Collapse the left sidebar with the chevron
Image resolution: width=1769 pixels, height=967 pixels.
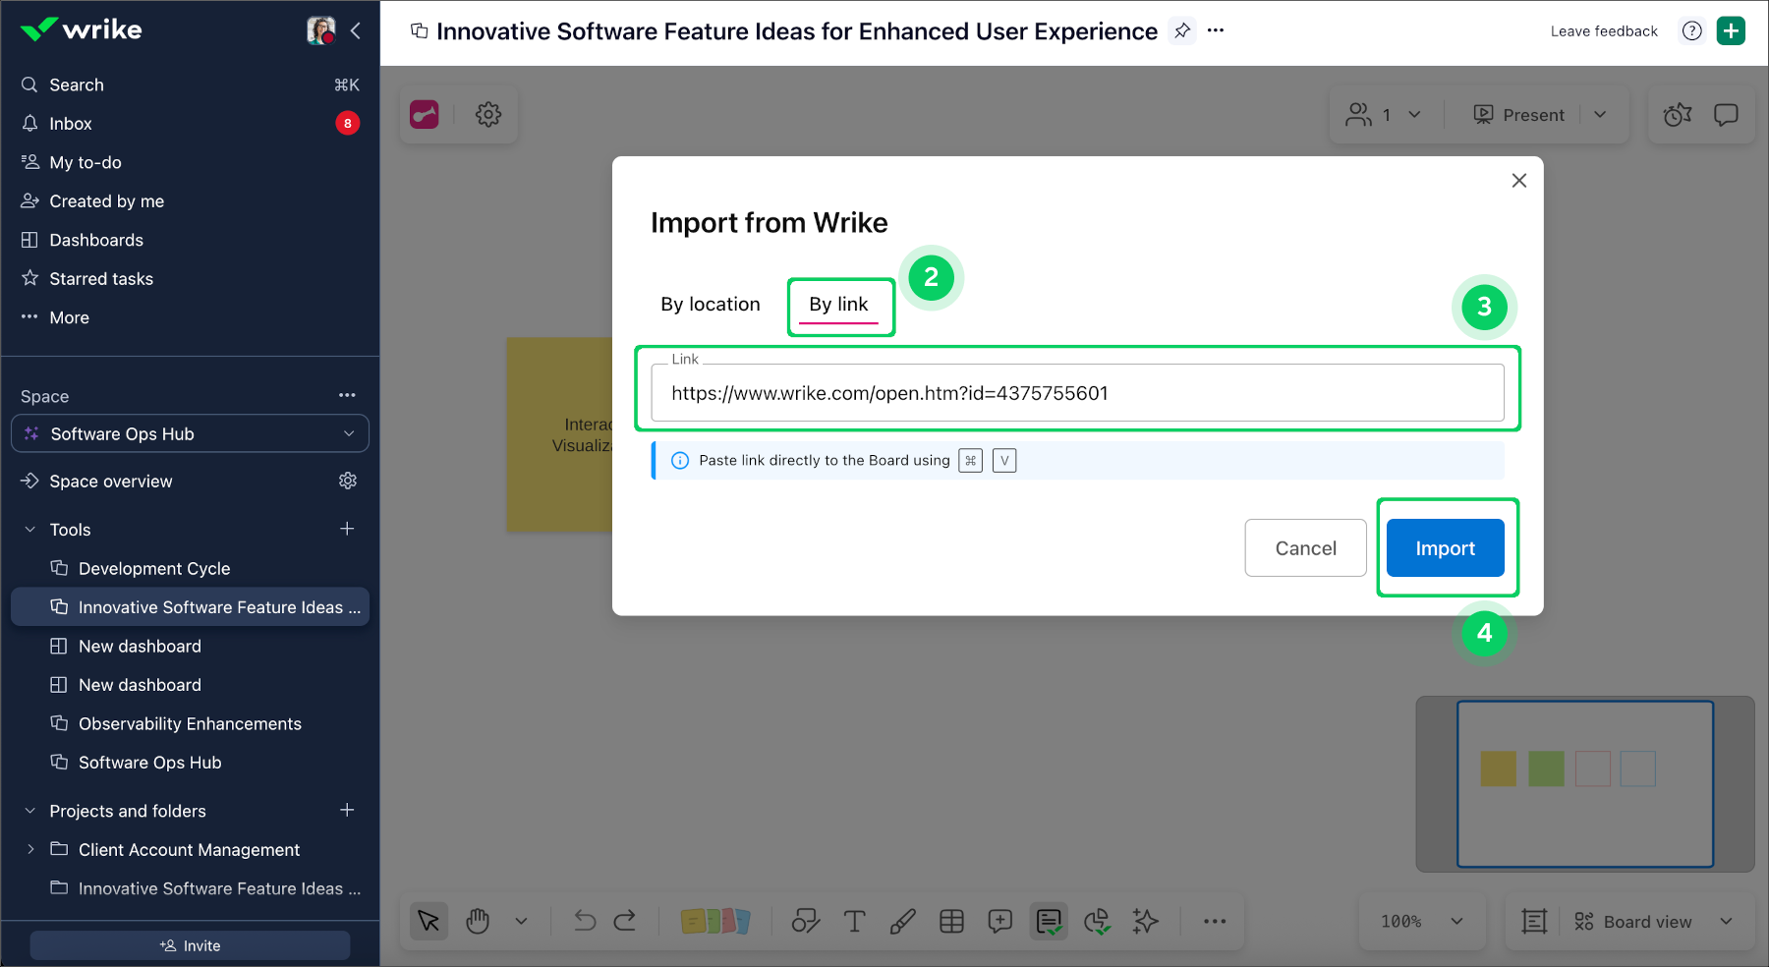[356, 31]
